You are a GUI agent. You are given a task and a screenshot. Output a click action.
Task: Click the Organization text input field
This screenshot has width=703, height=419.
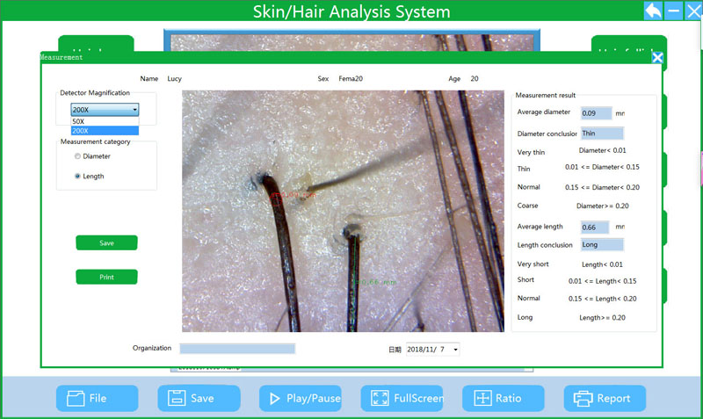pos(237,349)
